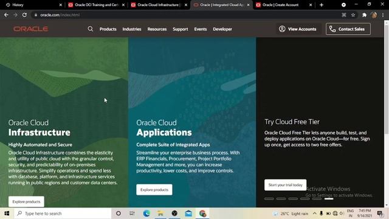The image size is (389, 219).
Task: Open File Explorer from taskbar
Action: 160,214
